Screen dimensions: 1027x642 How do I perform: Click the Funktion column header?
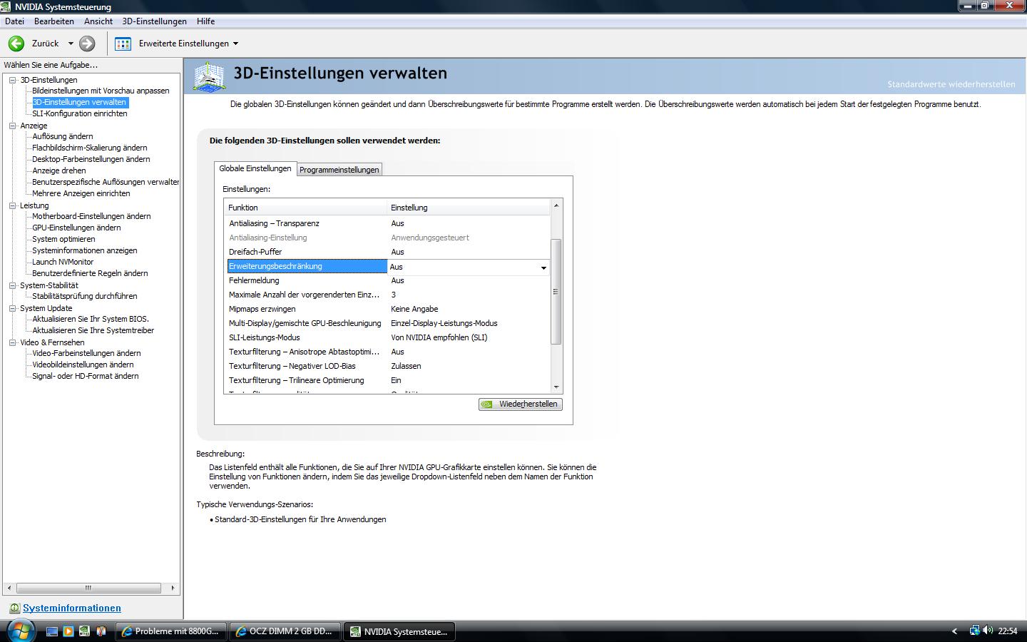(x=305, y=208)
